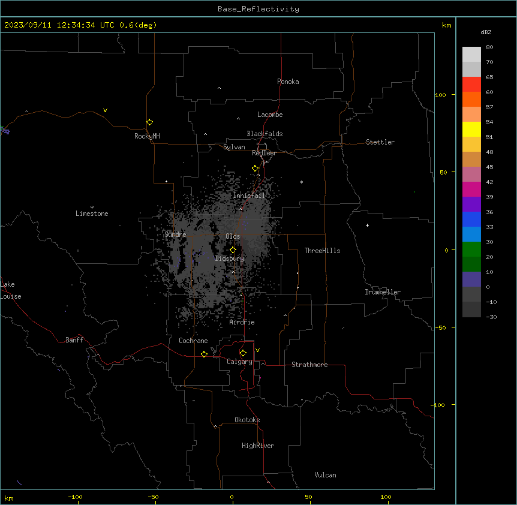Image resolution: width=517 pixels, height=505 pixels.
Task: Select the ThreeHills town label
Action: pos(322,251)
